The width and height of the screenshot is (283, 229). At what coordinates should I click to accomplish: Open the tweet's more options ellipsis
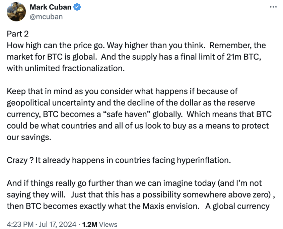pyautogui.click(x=273, y=7)
